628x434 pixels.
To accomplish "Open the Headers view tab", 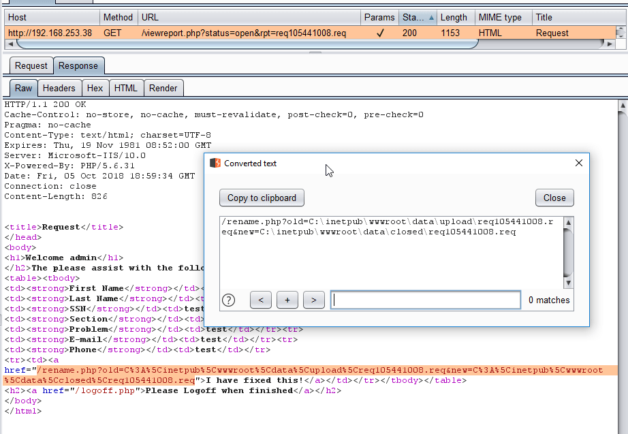I will tap(59, 88).
